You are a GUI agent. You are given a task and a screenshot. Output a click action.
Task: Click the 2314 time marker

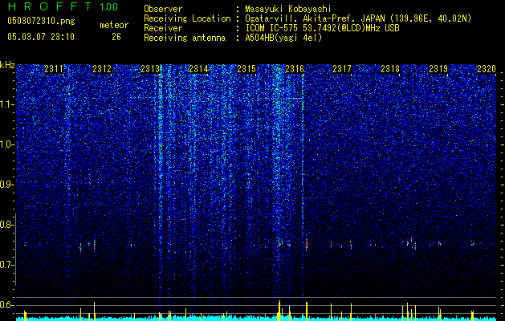tap(198, 68)
